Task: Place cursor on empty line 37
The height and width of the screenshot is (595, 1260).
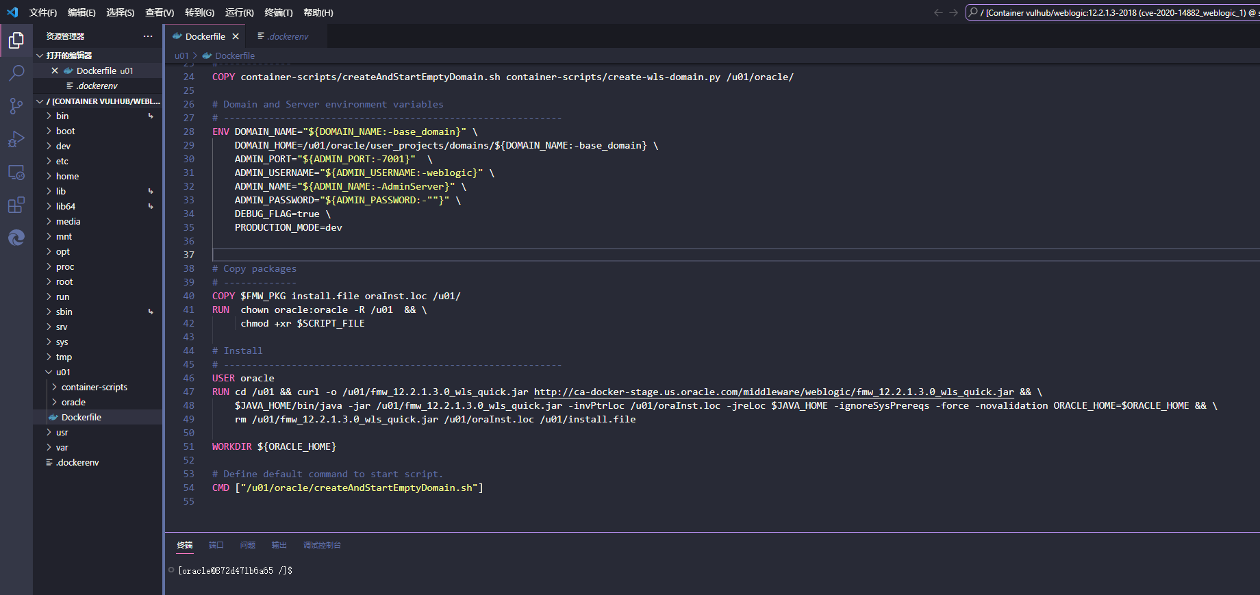Action: [x=735, y=255]
